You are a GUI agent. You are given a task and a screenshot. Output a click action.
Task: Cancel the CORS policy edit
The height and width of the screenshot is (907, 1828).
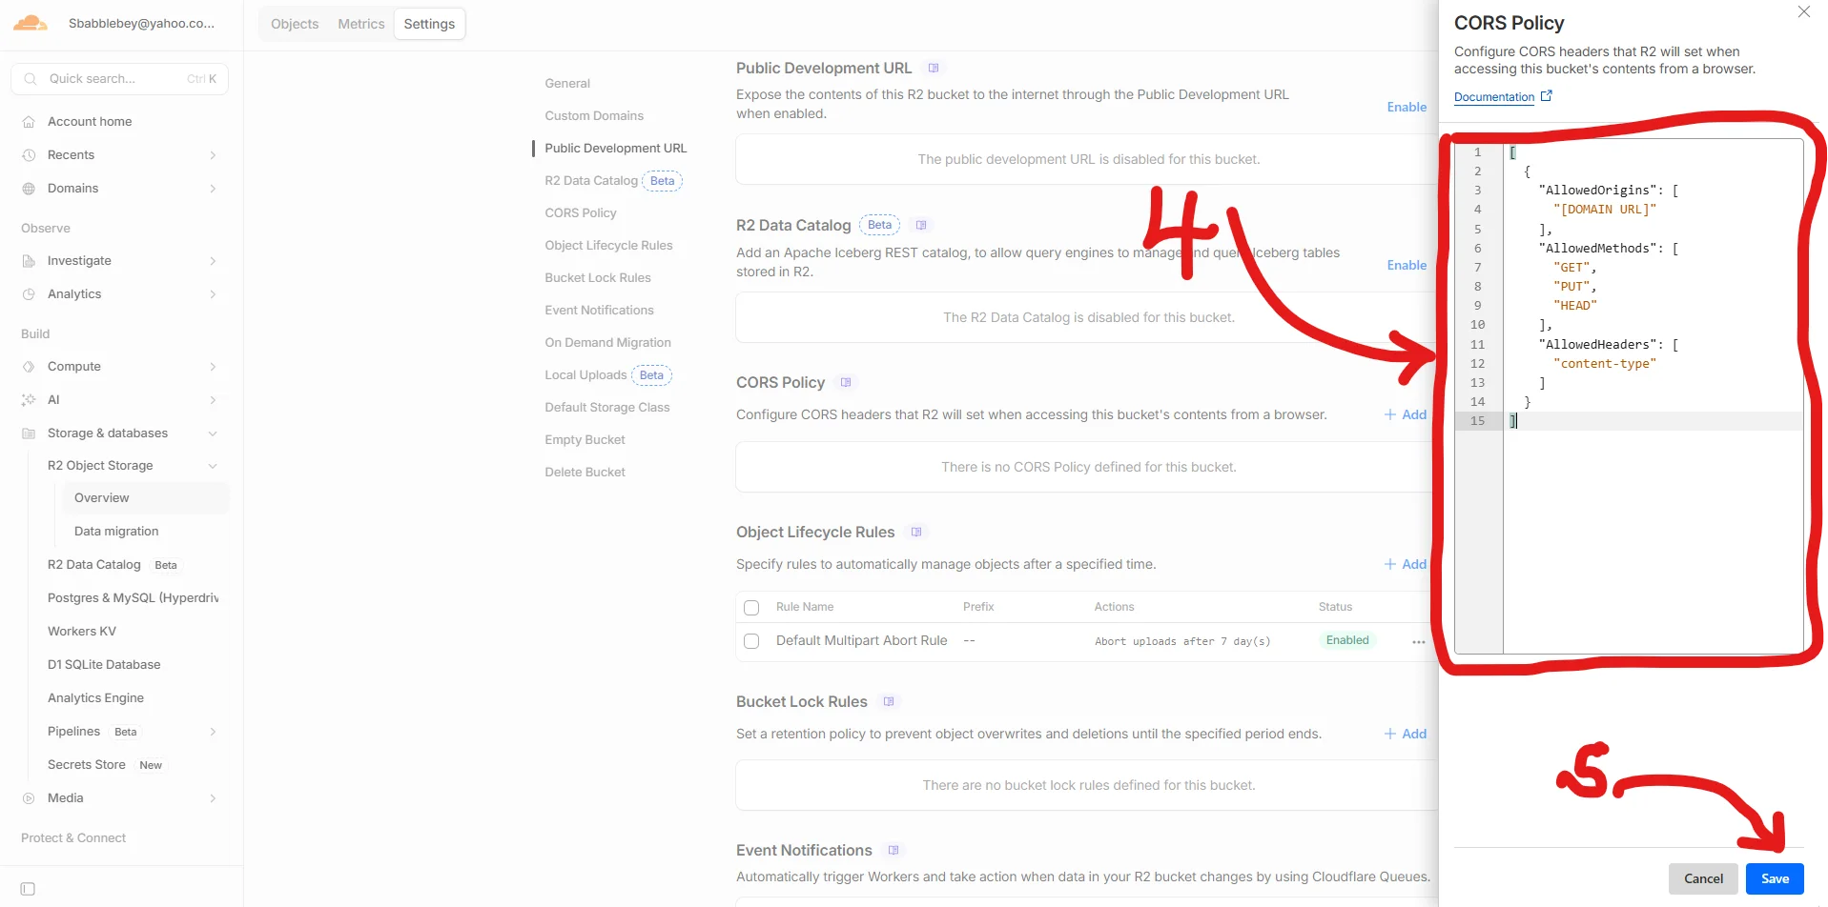click(x=1703, y=878)
